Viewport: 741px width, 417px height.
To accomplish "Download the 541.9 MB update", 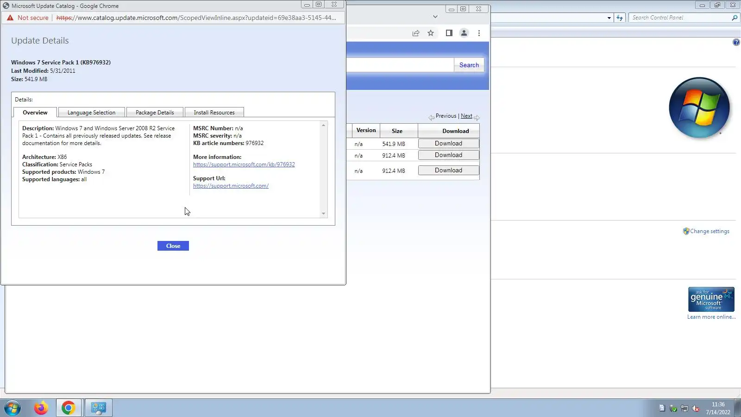I will point(448,144).
